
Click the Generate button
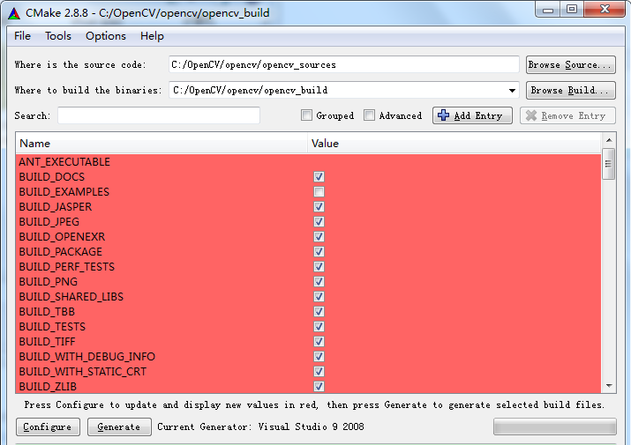[119, 426]
